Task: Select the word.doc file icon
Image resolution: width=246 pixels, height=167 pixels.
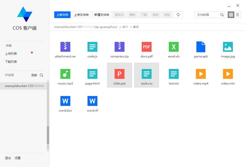Action: point(66,101)
